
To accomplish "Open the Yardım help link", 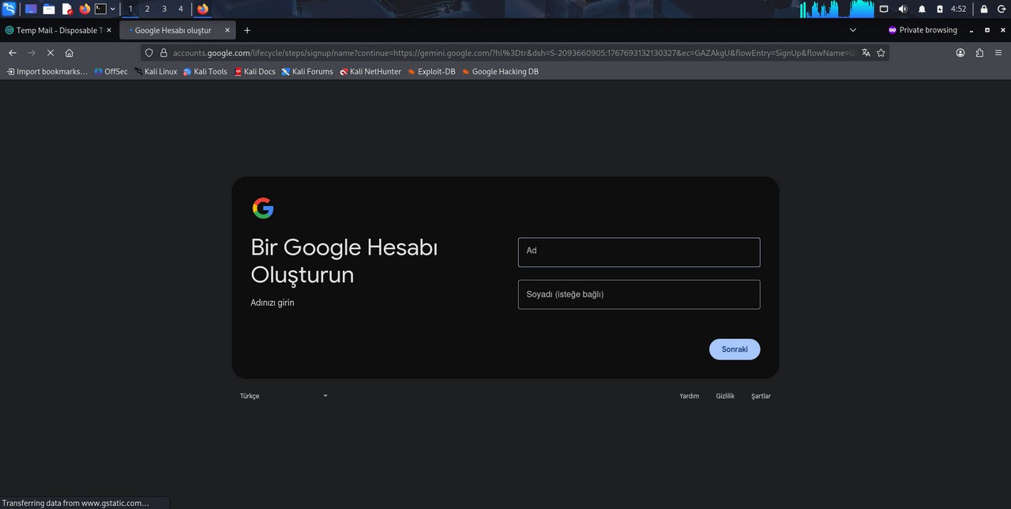I will [690, 396].
